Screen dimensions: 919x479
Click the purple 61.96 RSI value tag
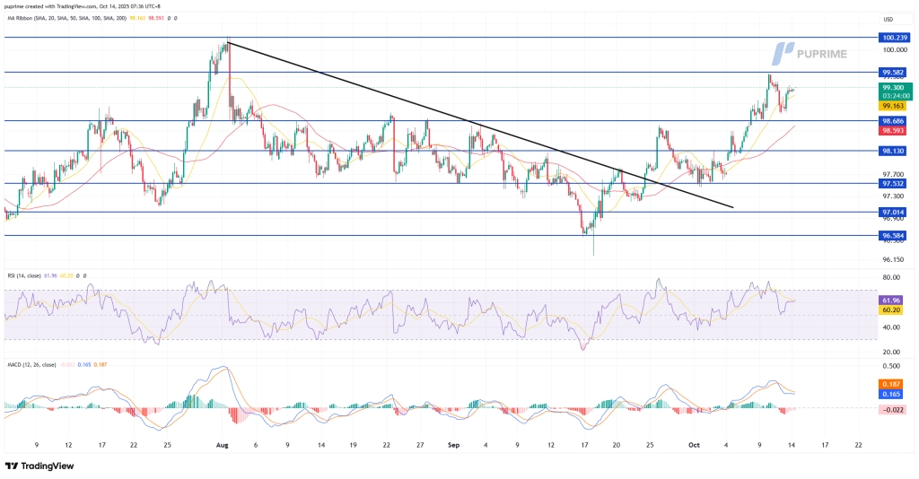892,300
